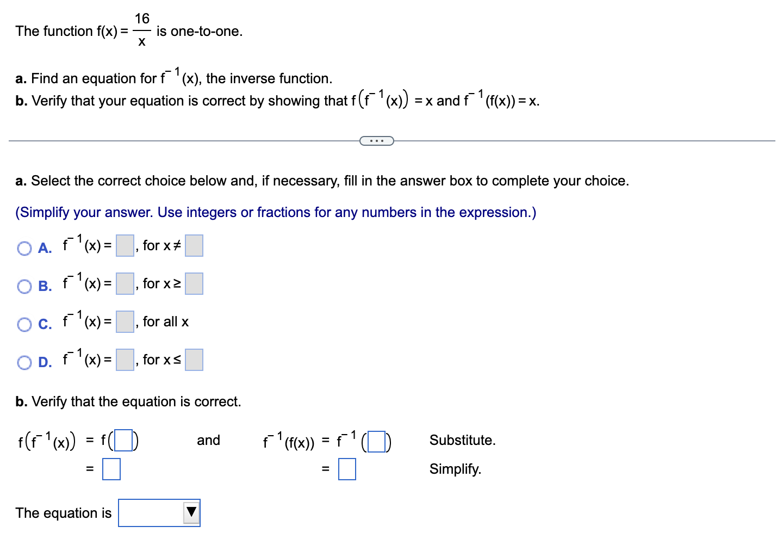Click the simplify box under f⁻¹(f(x))
Image resolution: width=783 pixels, height=545 pixels.
pyautogui.click(x=347, y=469)
